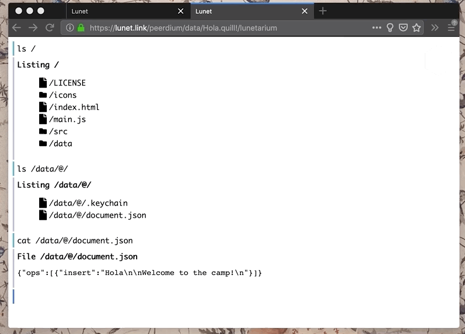Viewport: 465px width, 334px height.
Task: Click the browser forward arrow
Action: pyautogui.click(x=33, y=28)
